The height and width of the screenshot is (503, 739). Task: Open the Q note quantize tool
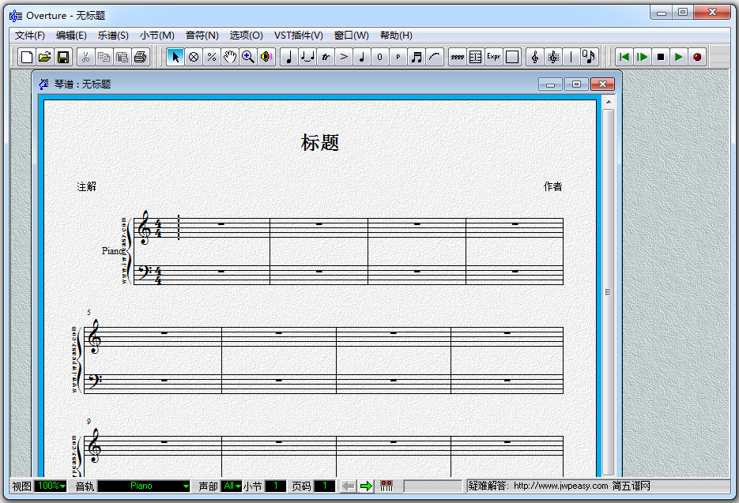[589, 57]
